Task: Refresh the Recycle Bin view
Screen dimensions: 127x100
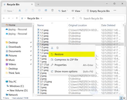Action: [73, 18]
